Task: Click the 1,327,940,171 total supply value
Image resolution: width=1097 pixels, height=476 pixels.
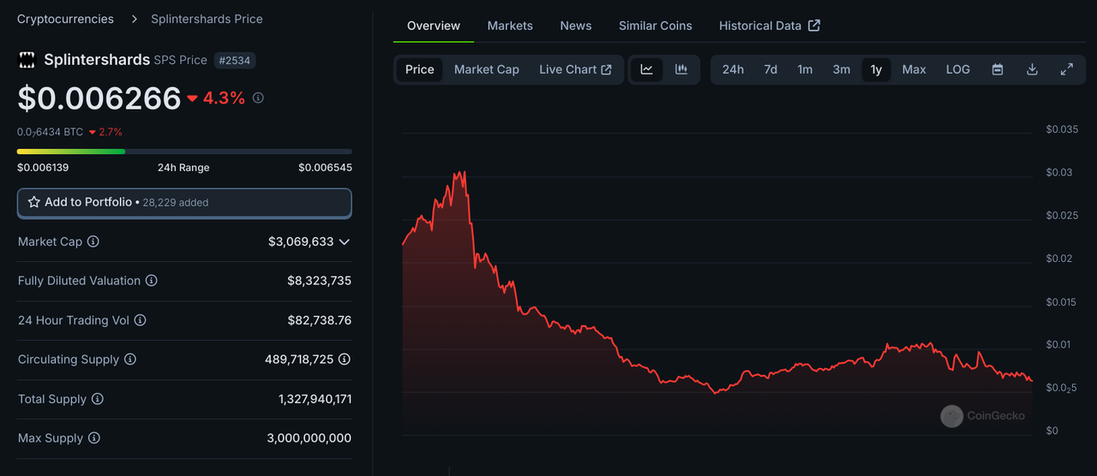Action: click(x=315, y=399)
